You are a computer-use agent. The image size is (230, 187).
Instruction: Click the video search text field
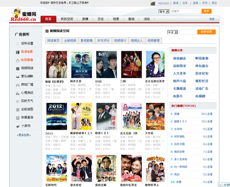click(188, 32)
